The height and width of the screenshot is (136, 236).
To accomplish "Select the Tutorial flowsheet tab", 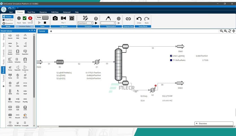I will click(x=43, y=31).
